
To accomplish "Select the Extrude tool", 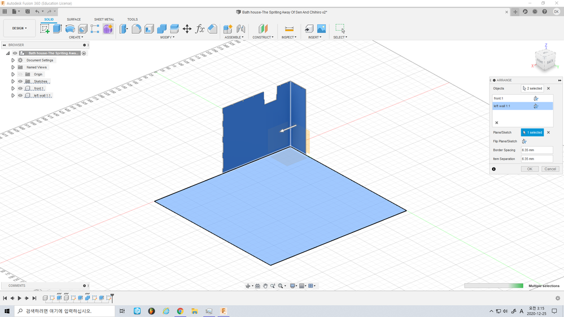I will [57, 29].
